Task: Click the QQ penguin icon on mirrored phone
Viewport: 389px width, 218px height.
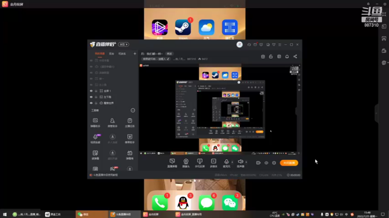Action: [183, 202]
